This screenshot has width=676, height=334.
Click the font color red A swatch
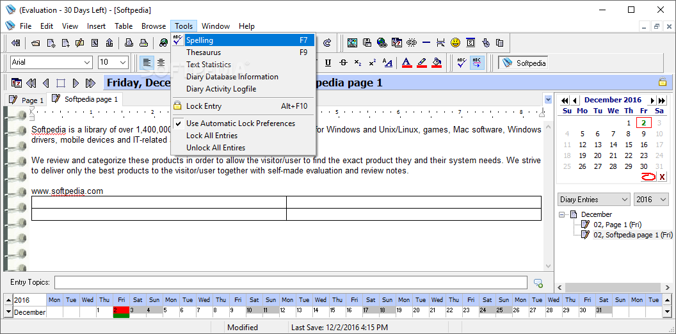pos(406,63)
